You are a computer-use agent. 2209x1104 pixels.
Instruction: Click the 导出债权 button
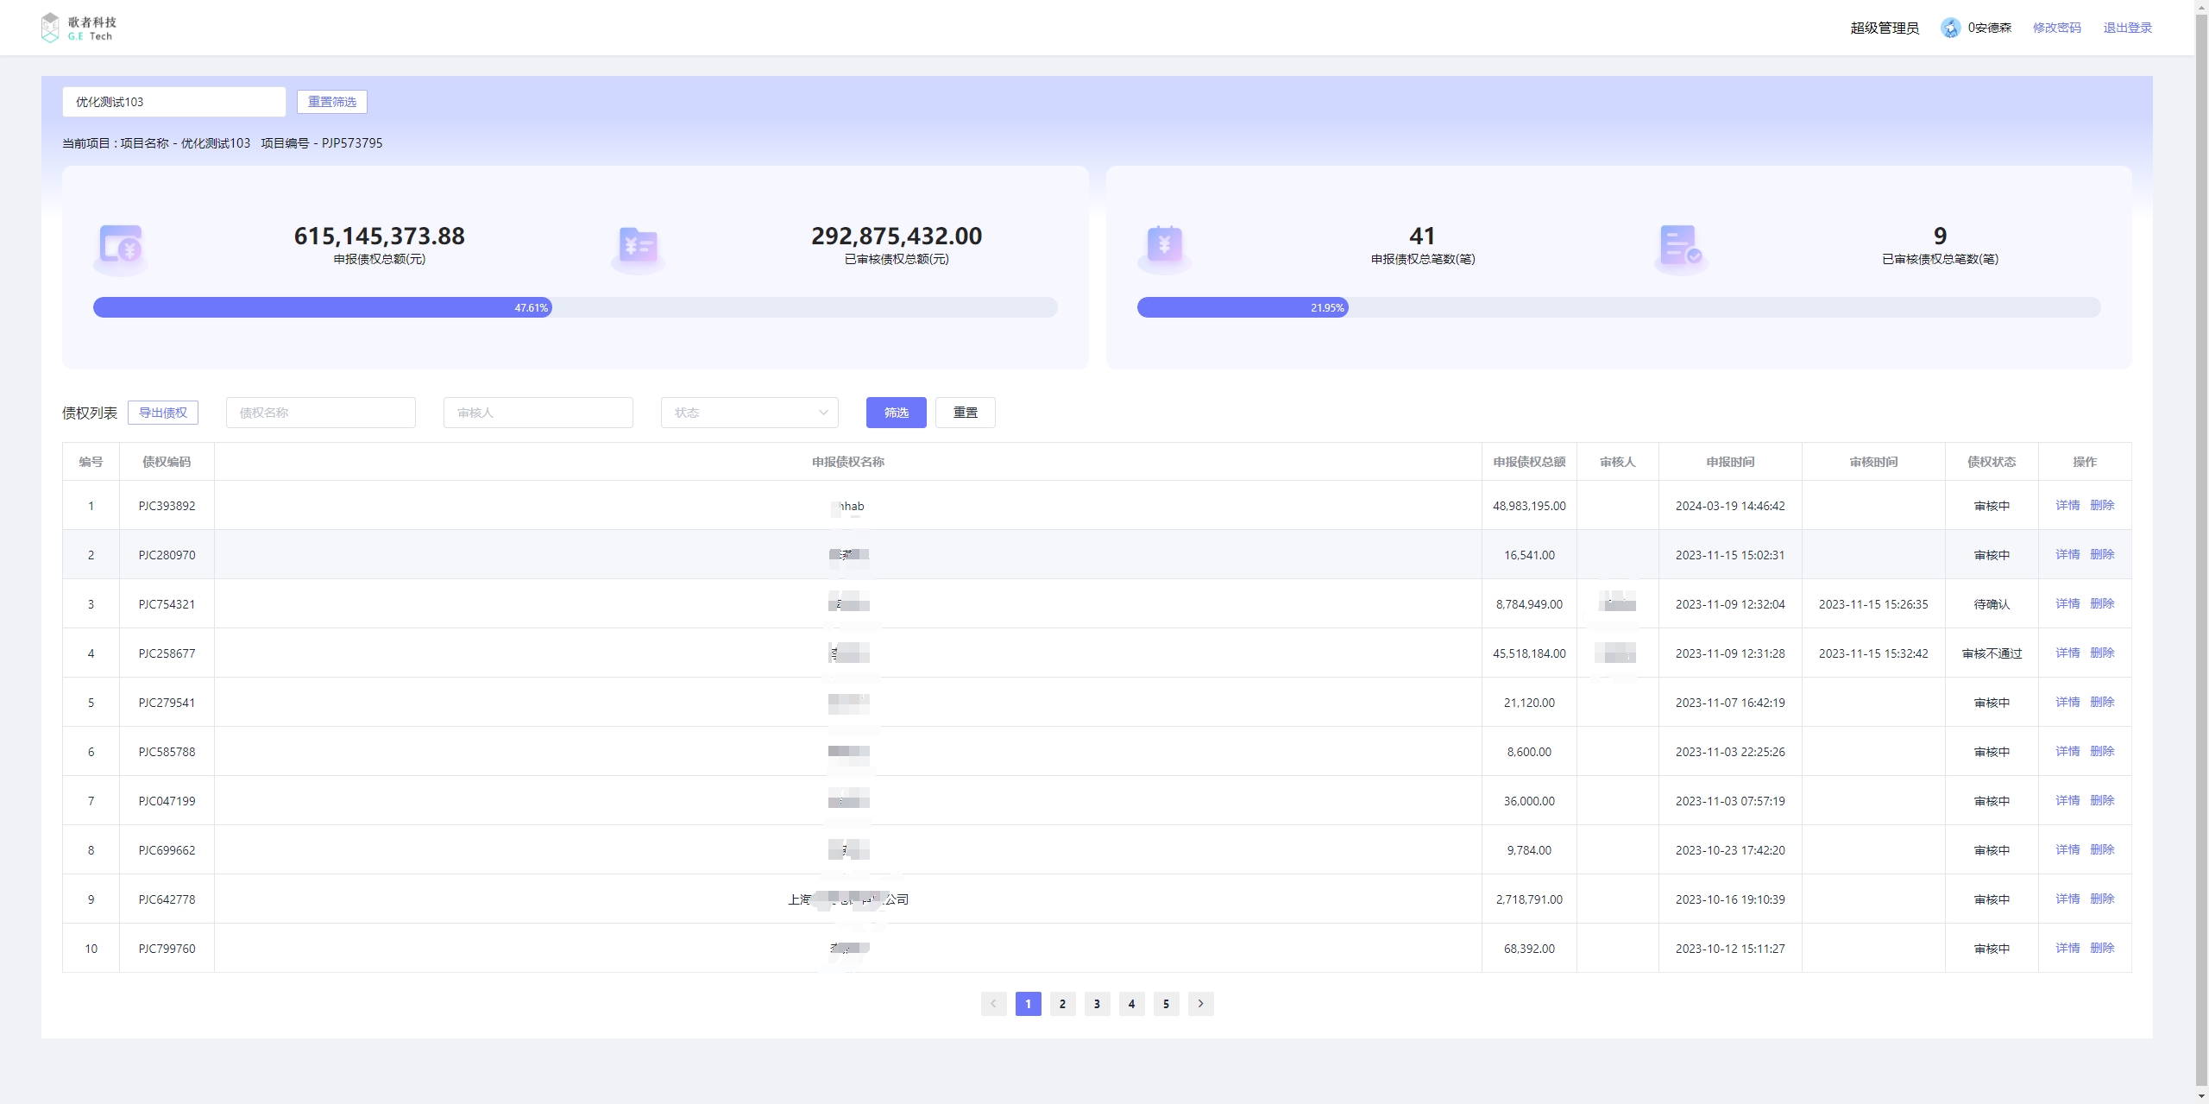[163, 413]
